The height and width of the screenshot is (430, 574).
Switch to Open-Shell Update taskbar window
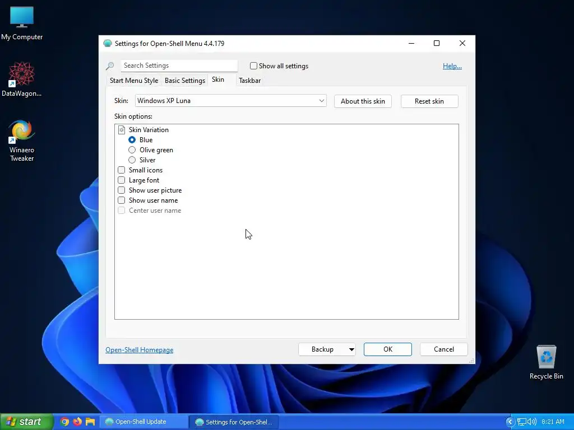pyautogui.click(x=144, y=422)
